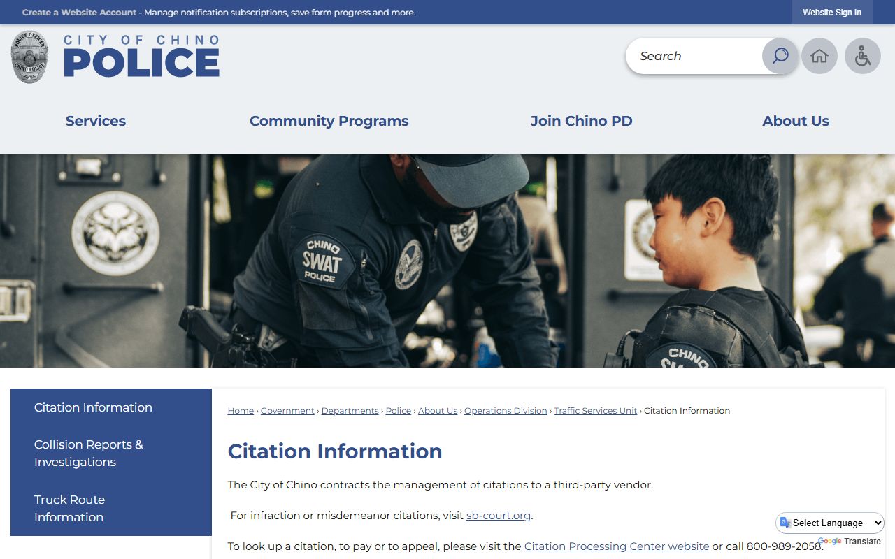
Task: Click the Chino Police badge logo
Action: [x=29, y=57]
